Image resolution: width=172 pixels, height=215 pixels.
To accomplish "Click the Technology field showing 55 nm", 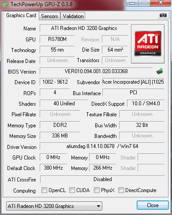I will (57, 50).
